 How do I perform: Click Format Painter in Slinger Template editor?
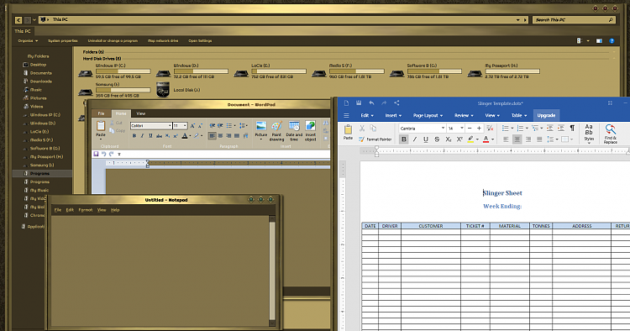375,139
